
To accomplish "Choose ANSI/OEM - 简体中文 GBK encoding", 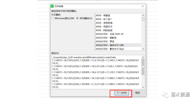I will (x=118, y=45).
